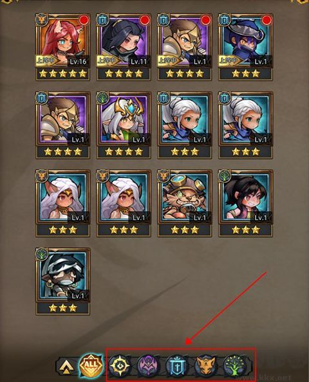Select black ponytail girl hero card
Screen dimensions: 309x382
tap(245, 203)
